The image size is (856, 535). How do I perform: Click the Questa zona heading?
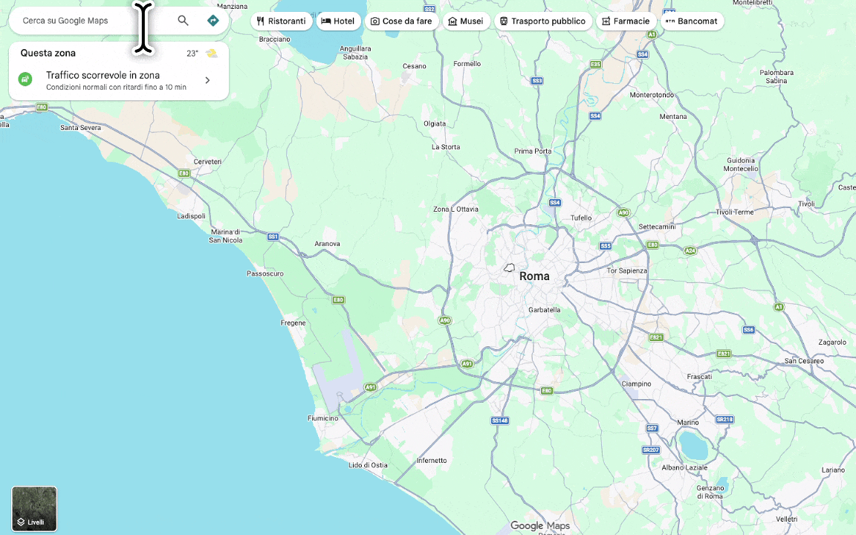[48, 53]
